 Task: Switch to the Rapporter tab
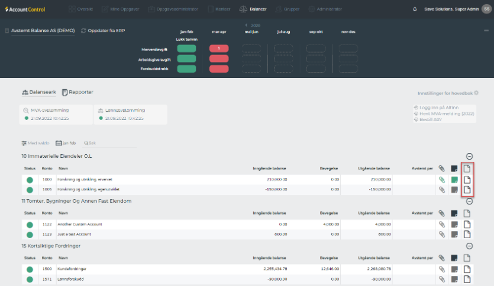pos(78,92)
